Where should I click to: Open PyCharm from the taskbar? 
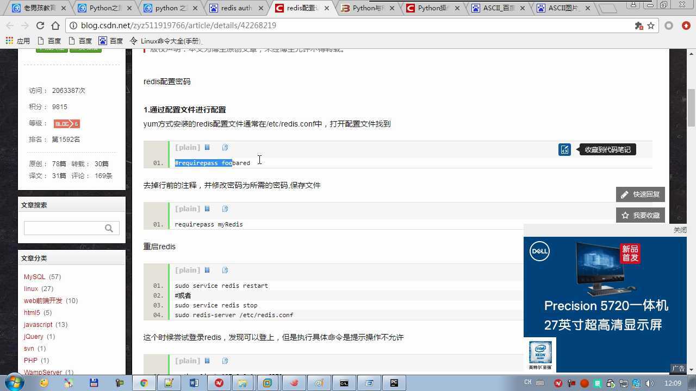point(394,383)
